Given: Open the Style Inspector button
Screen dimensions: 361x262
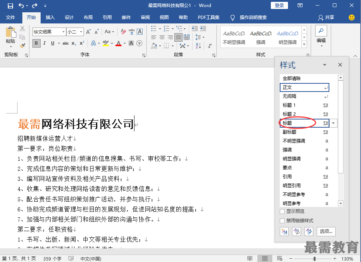Looking at the screenshot, I should click(297, 231).
